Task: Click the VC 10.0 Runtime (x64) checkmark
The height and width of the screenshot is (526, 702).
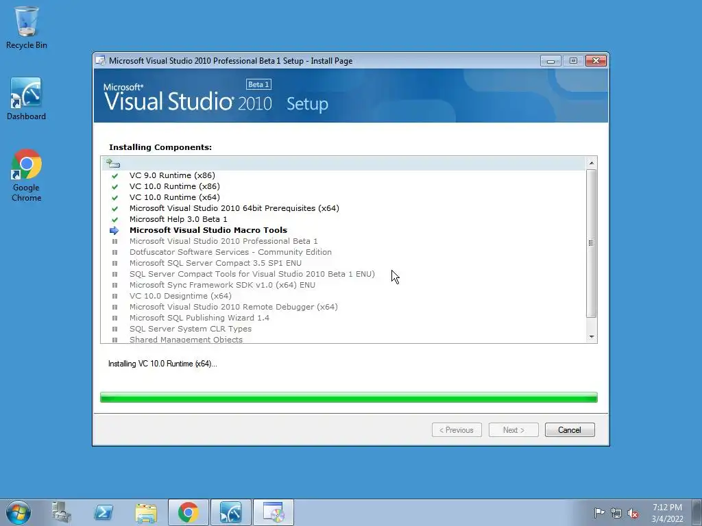Action: (x=114, y=198)
